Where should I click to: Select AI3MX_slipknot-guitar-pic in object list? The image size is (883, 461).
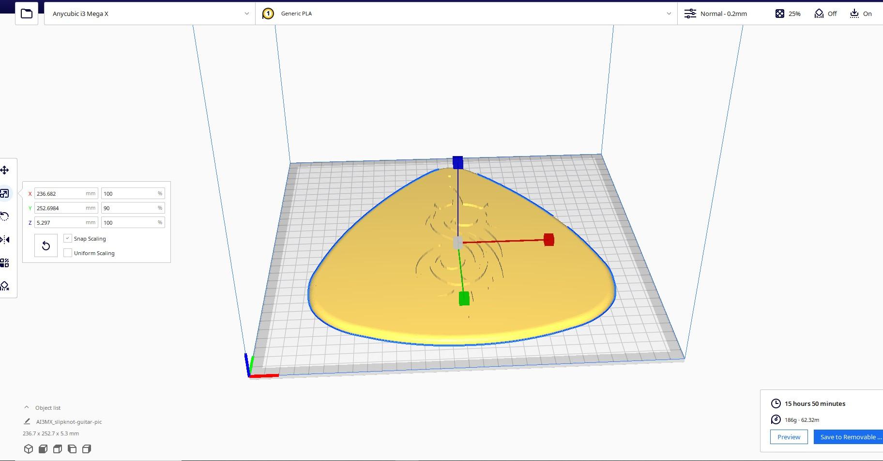click(x=69, y=422)
